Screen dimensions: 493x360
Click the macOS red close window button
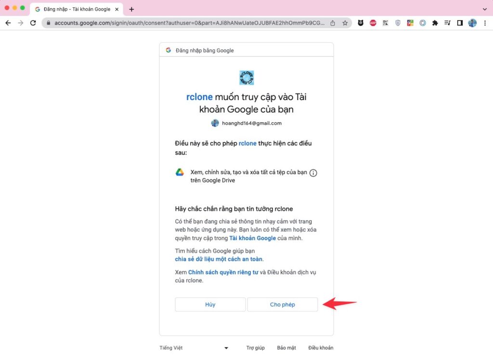point(7,8)
